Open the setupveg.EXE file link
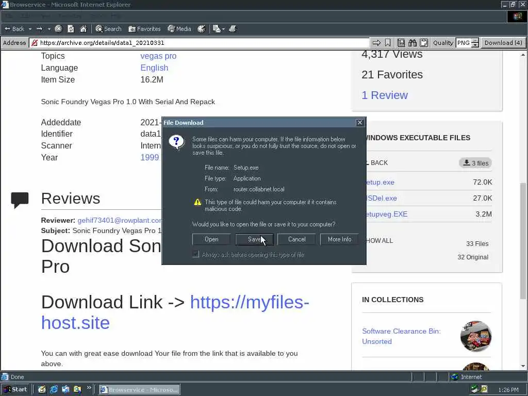The image size is (528, 396). pos(387,214)
